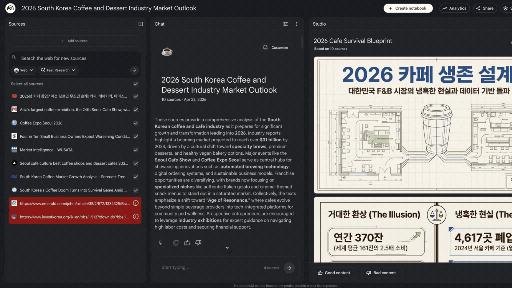
Task: Click the coffee cup notebook emoji
Action: pyautogui.click(x=167, y=51)
